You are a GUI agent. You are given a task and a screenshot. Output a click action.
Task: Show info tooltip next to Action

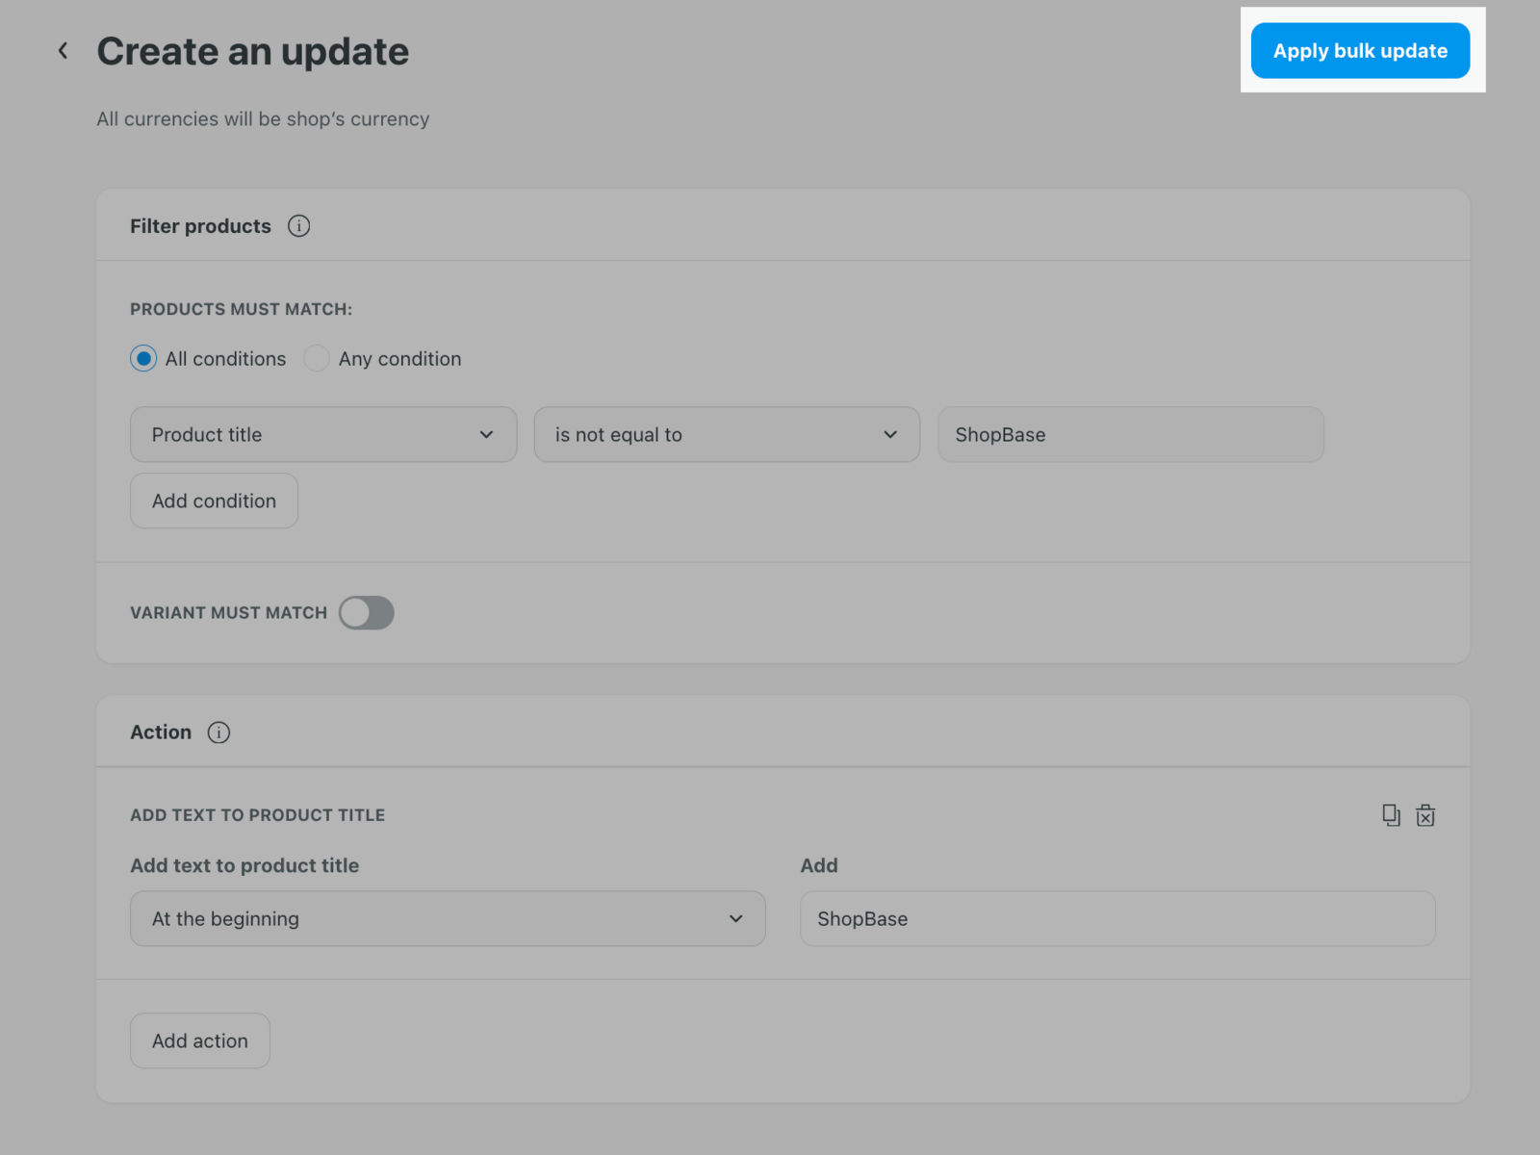[219, 732]
